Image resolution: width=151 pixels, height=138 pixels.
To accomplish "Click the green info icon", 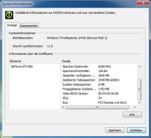I will point(9,15).
